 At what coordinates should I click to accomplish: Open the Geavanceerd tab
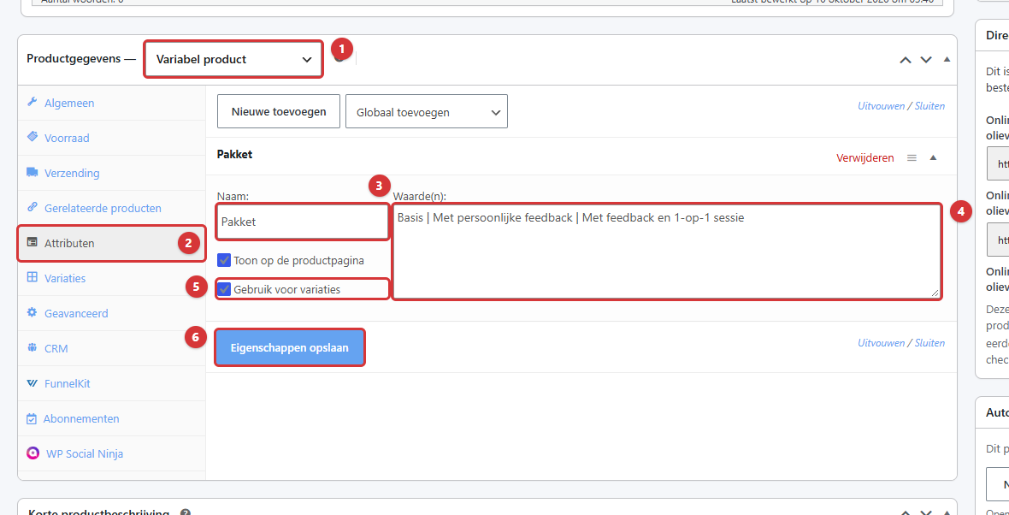click(111, 313)
